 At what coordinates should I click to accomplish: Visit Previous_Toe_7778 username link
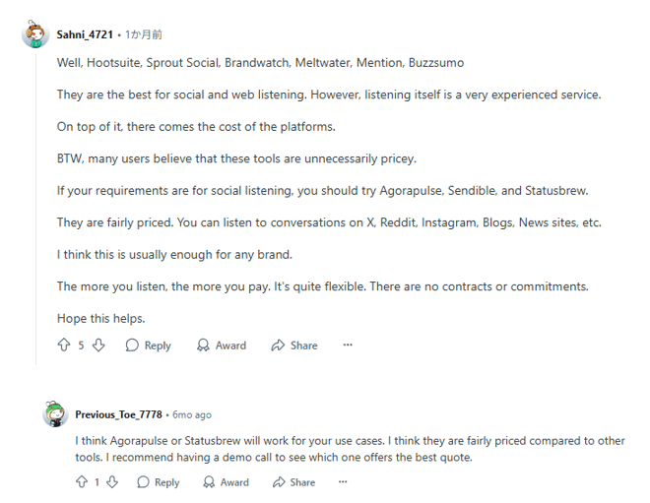(118, 414)
